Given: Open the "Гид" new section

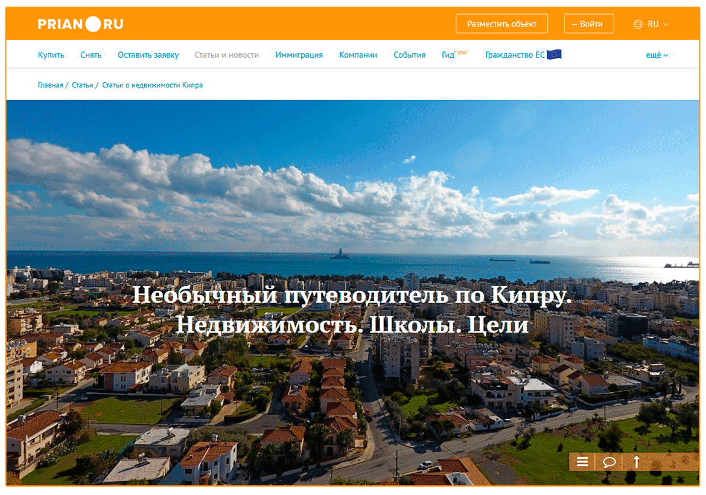Looking at the screenshot, I should point(449,55).
